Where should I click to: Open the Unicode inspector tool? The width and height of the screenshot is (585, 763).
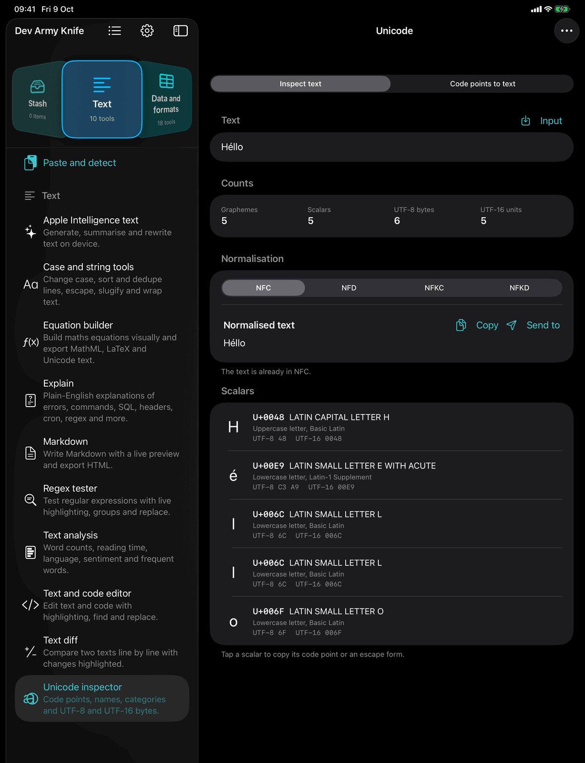click(102, 699)
